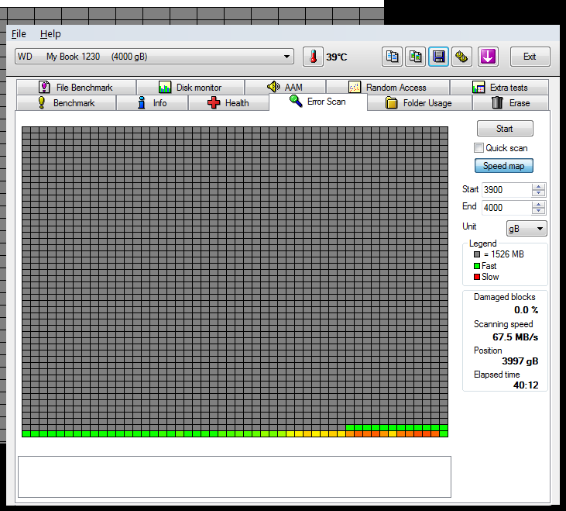Click the red Slow legend swatch
The image size is (566, 511).
[x=477, y=277]
